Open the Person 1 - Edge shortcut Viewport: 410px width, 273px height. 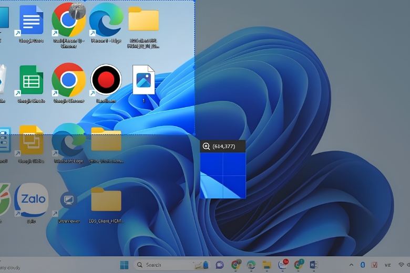[106, 24]
